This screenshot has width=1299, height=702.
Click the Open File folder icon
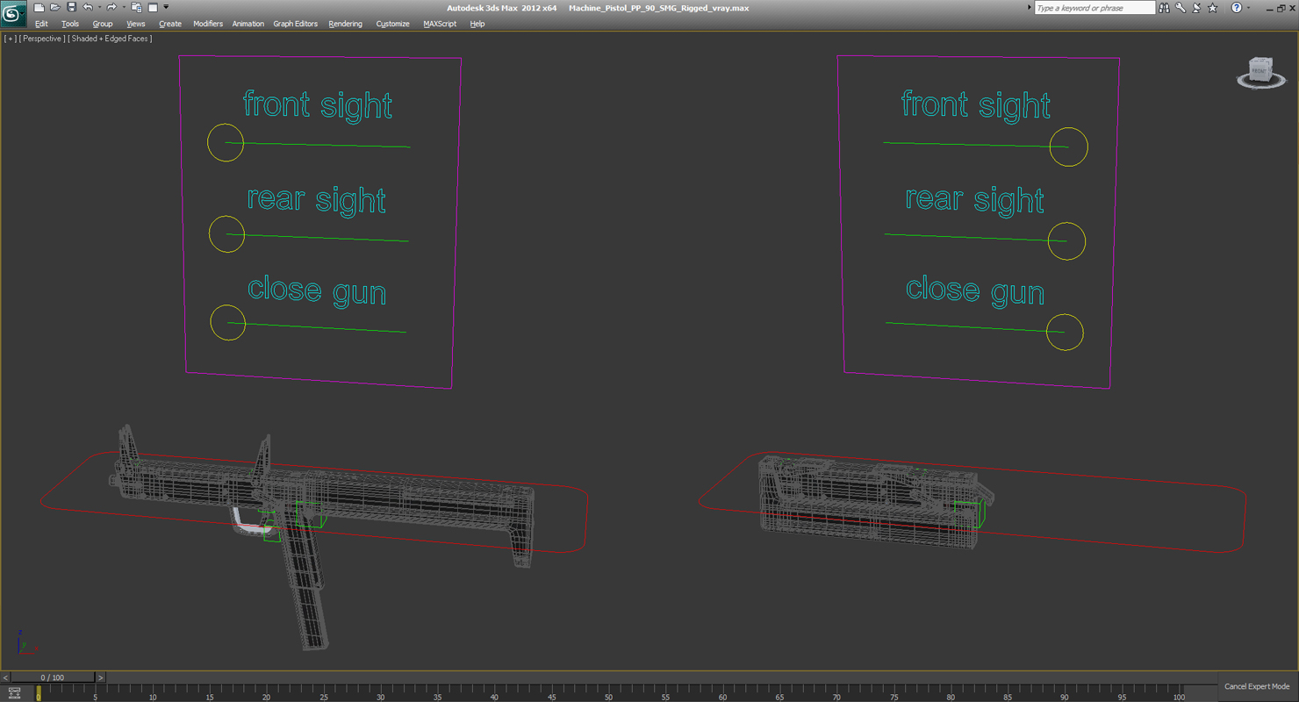click(x=54, y=7)
